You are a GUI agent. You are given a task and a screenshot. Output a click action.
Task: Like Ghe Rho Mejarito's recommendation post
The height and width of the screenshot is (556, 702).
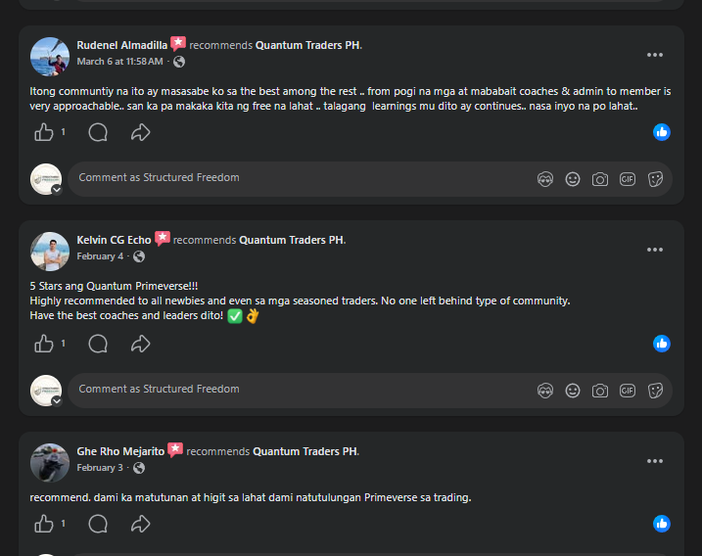(44, 524)
